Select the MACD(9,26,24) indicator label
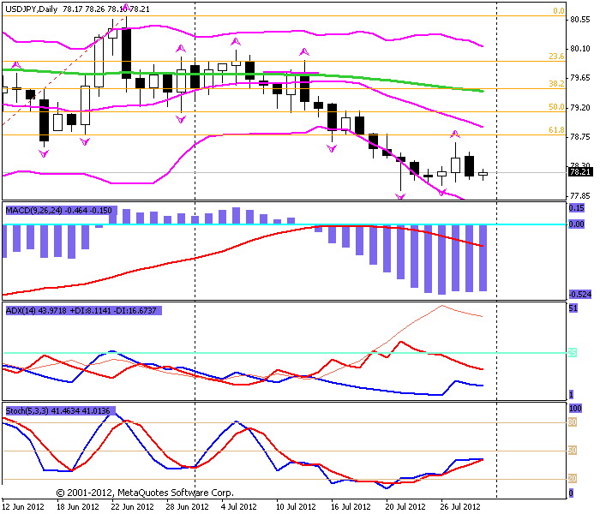 pyautogui.click(x=59, y=211)
